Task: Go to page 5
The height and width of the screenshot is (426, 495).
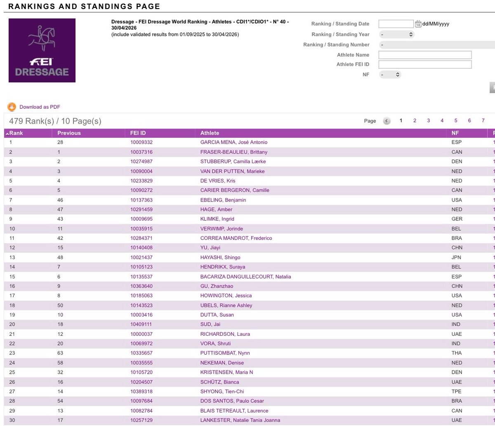Action: (456, 121)
